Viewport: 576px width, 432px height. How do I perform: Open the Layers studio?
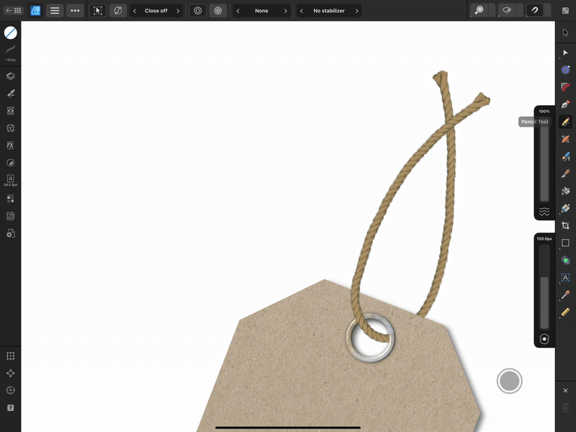coord(10,76)
